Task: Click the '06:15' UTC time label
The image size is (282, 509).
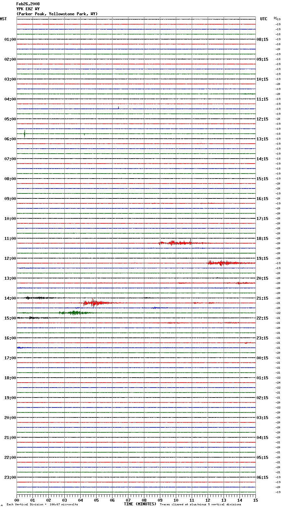Action: [x=262, y=477]
